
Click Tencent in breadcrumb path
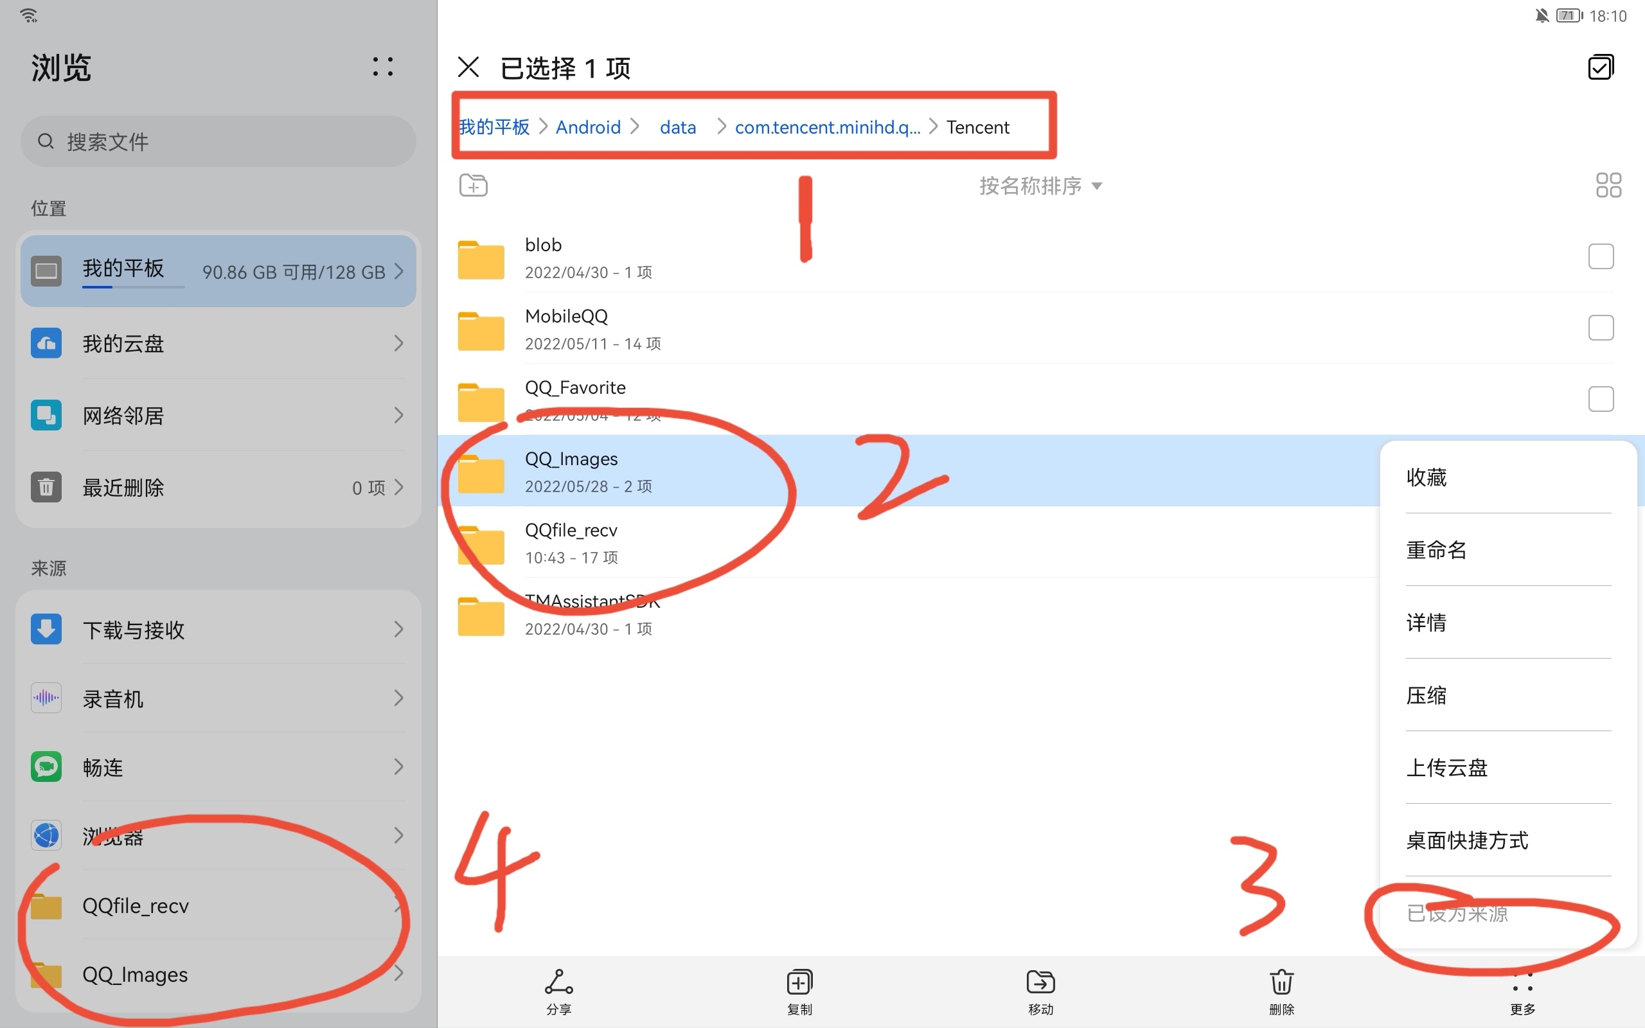(977, 127)
